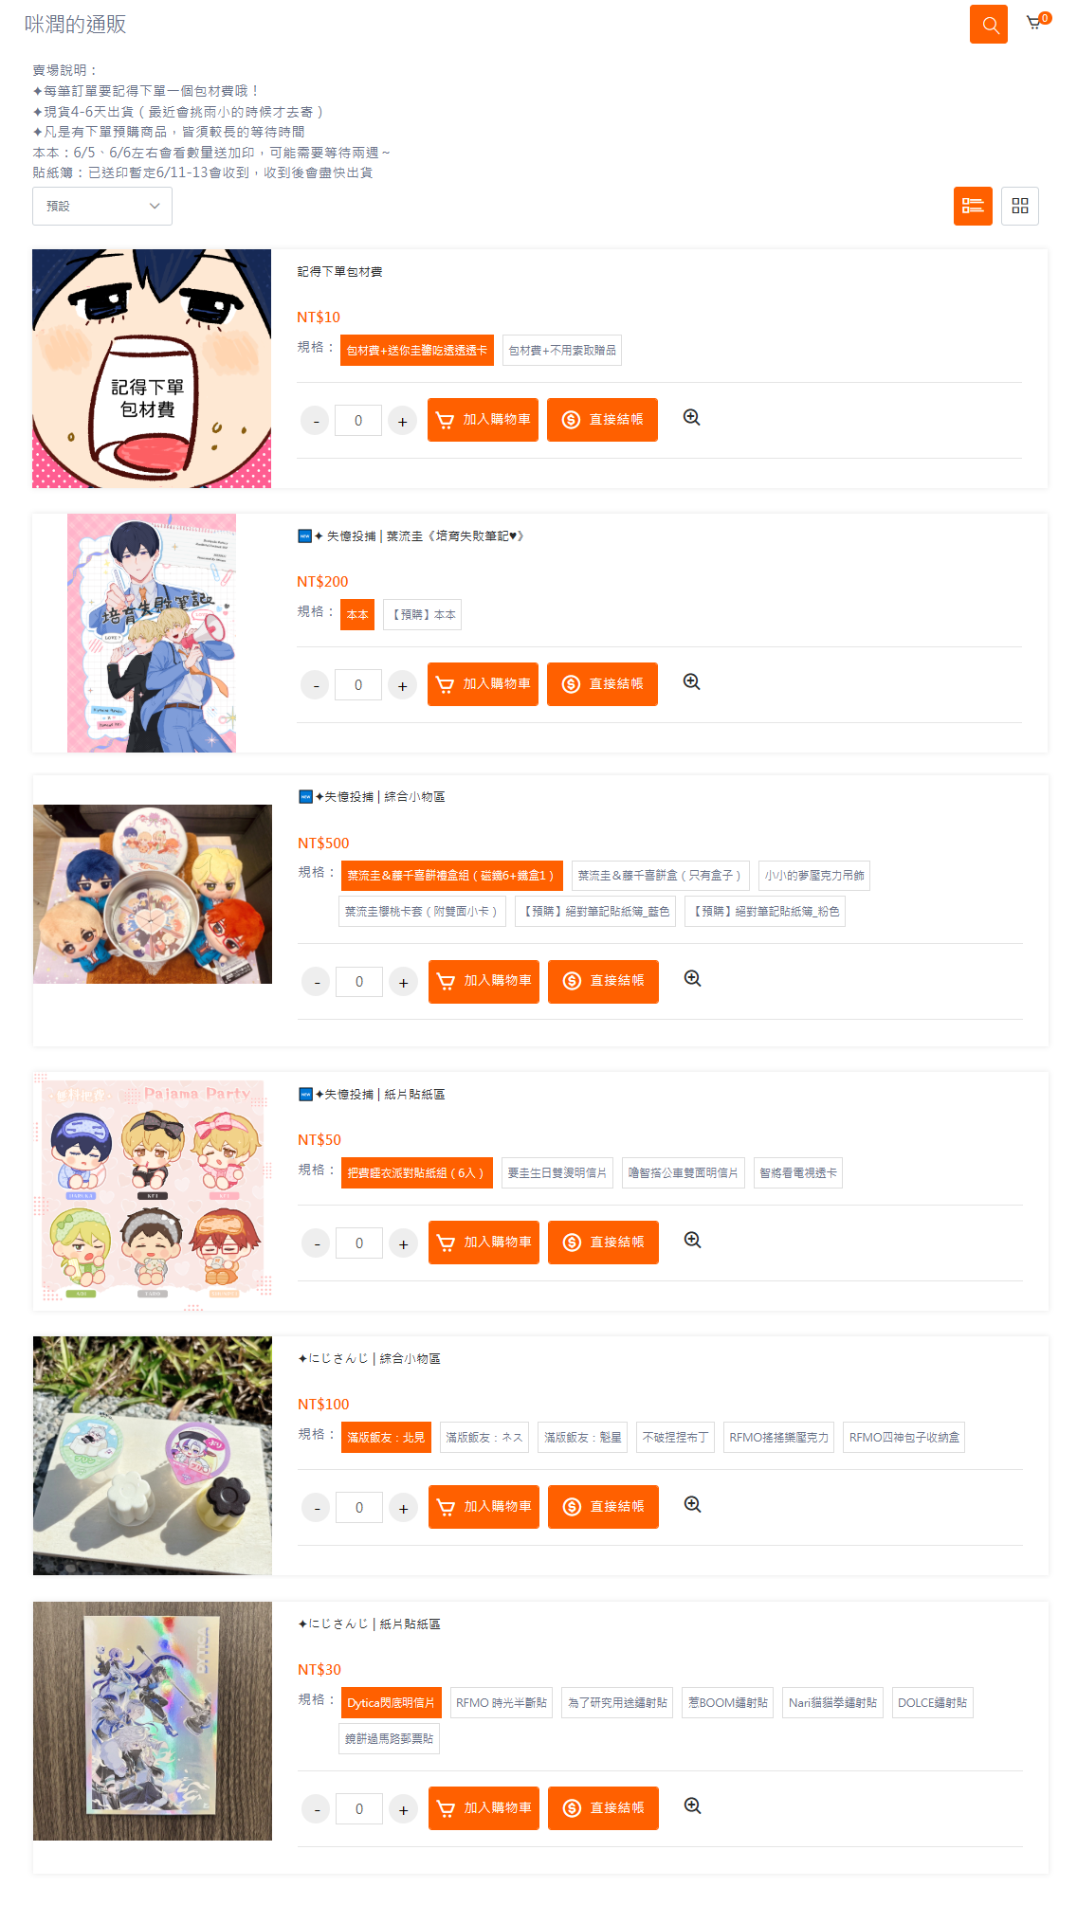Add 培育失敗筆記 book to cart
Viewport: 1077px width, 1905px height.
[483, 684]
